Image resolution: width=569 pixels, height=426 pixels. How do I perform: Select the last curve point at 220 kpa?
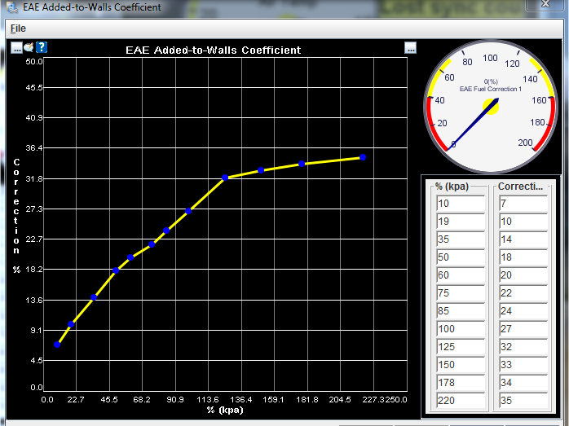pos(363,157)
